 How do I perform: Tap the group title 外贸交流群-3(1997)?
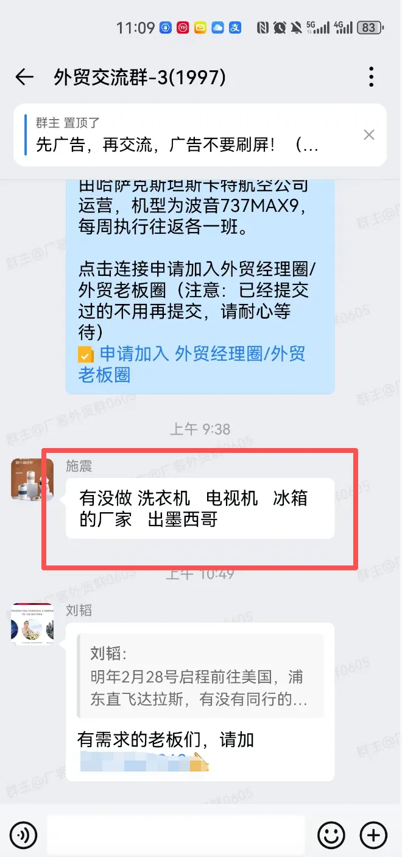pos(140,77)
